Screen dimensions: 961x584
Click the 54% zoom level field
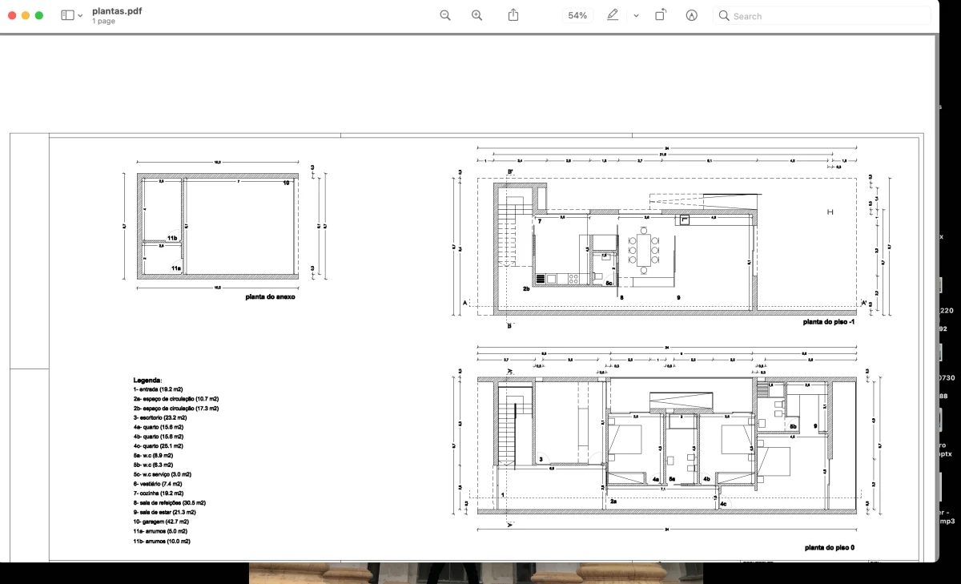[x=577, y=15]
